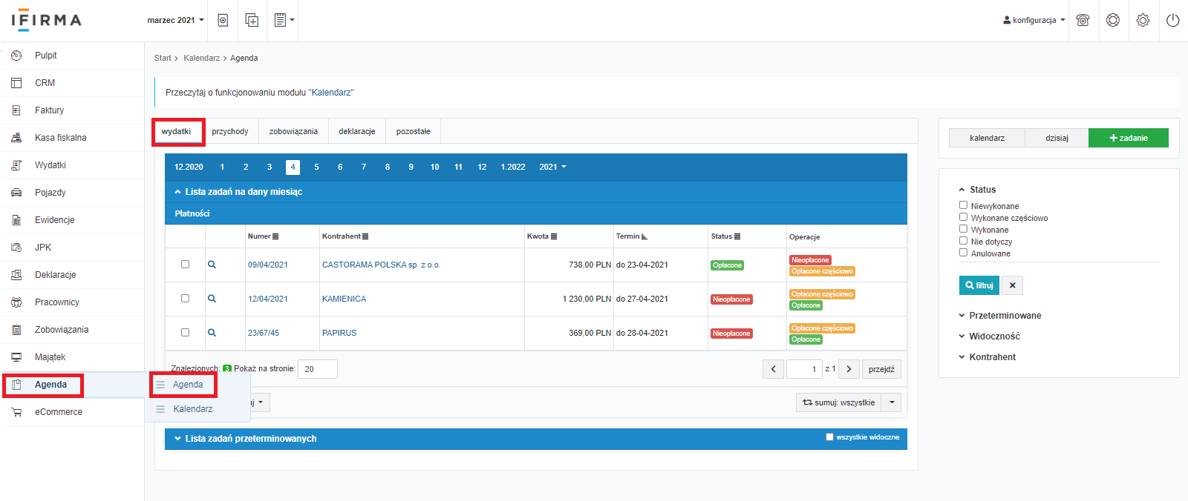Open the CASTORAMA POLSKA sp. z o.o. link
The height and width of the screenshot is (501, 1188).
(x=381, y=265)
